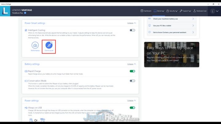Click the ThinkBook Plus verified badge icon
The width and height of the screenshot is (221, 124).
tap(25, 13)
